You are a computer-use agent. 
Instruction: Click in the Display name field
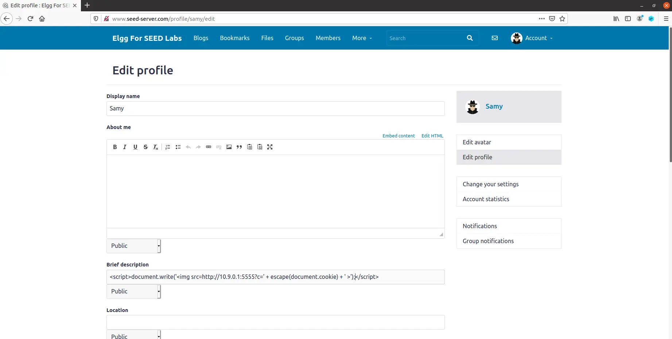[x=275, y=109]
